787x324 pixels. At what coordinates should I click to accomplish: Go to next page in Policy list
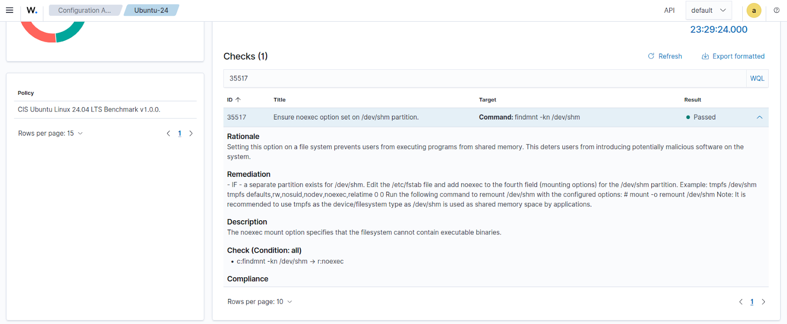(x=191, y=133)
